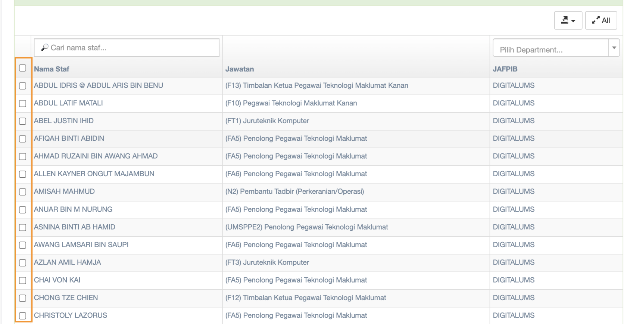The height and width of the screenshot is (324, 627).
Task: Check the box for ABDUL LATIF MATALI
Action: point(23,103)
